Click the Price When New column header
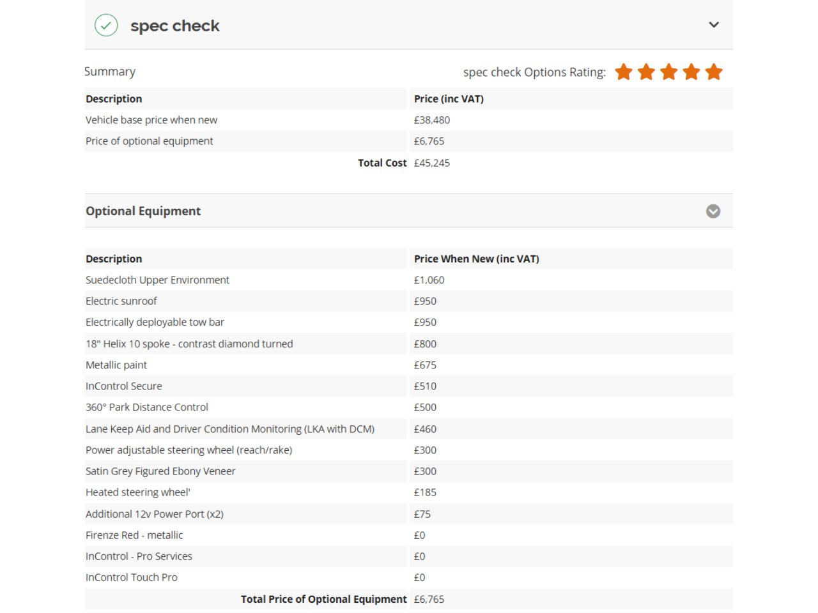 click(476, 259)
